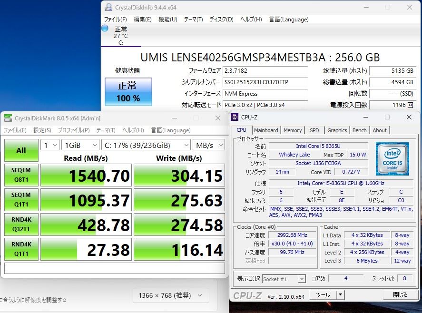This screenshot has height=313, width=422.
Task: Click the CrystalDiskInfo app icon in title bar
Action: click(x=108, y=7)
